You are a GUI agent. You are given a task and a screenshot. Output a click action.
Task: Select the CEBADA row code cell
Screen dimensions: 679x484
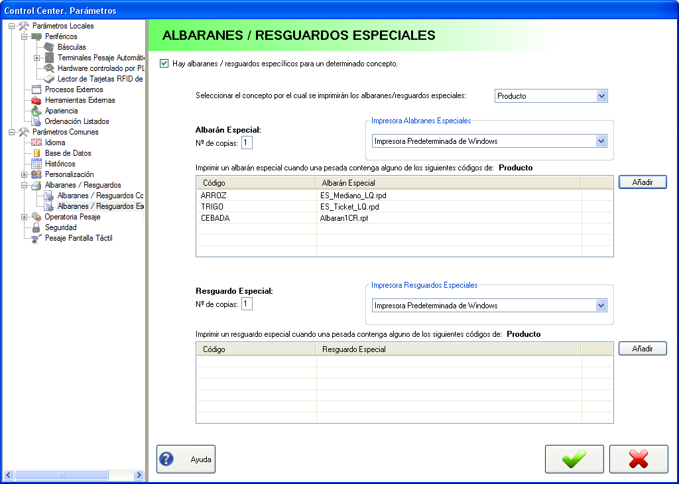point(257,217)
